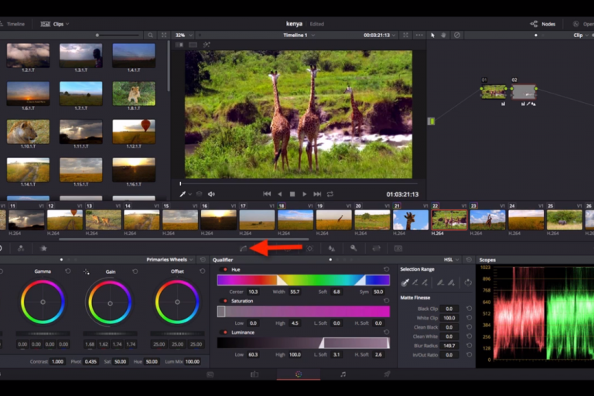
Task: Select the picker add tool
Action: click(x=425, y=282)
